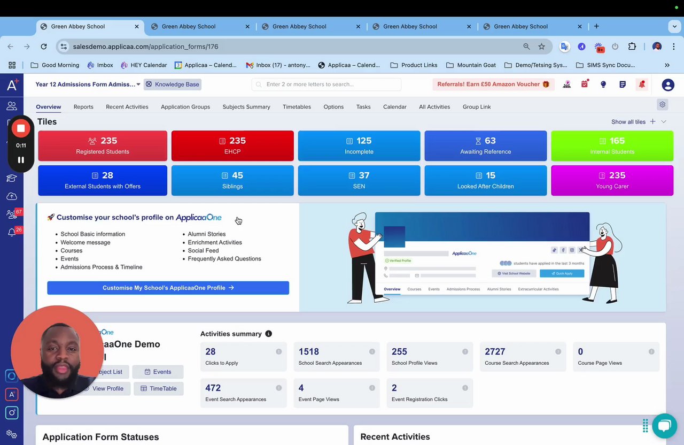Viewport: 684px width, 445px height.
Task: Reload the browser page
Action: (x=44, y=47)
